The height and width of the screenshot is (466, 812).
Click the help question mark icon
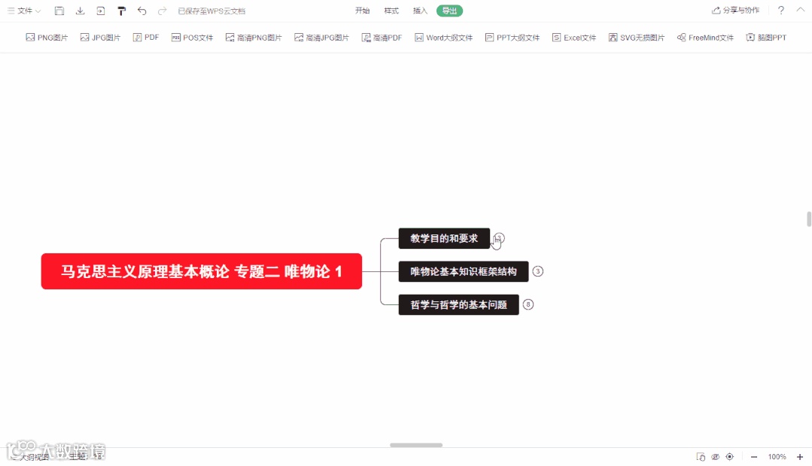pos(781,11)
